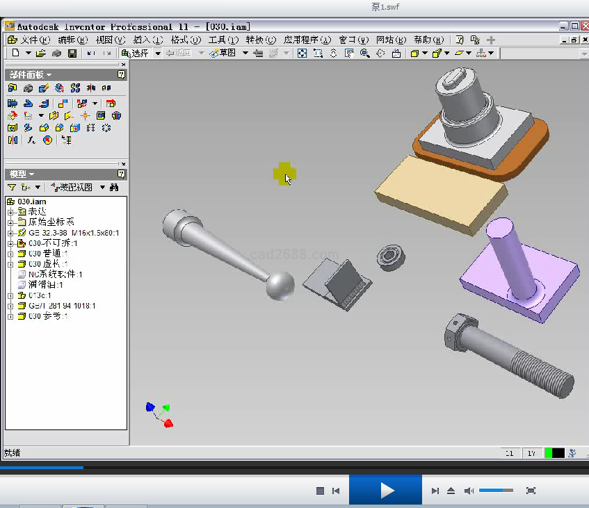Open the 文件 menu
Image resolution: width=589 pixels, height=508 pixels.
35,40
